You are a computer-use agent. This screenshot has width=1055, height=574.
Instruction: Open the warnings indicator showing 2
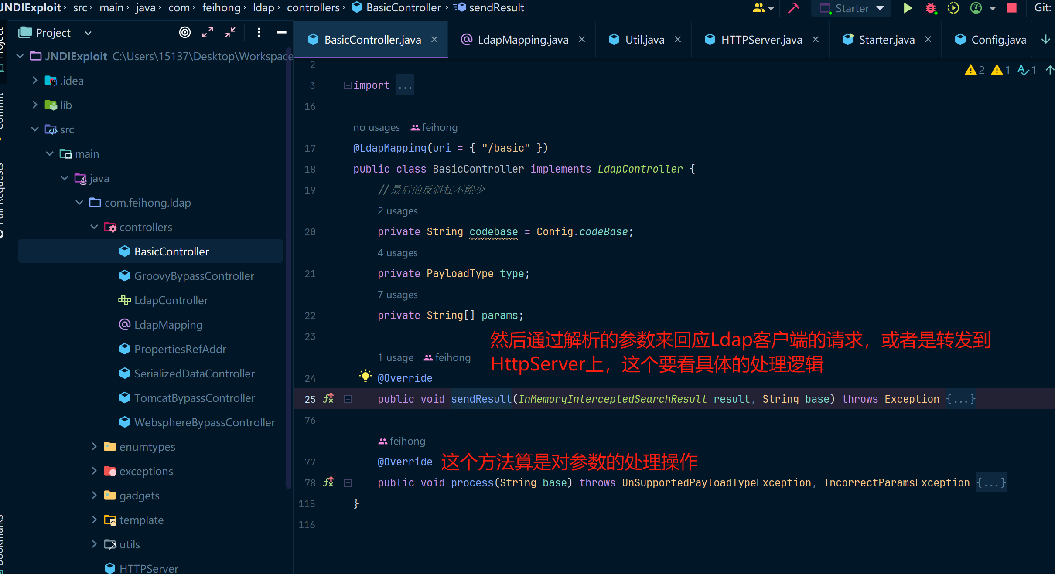pos(975,70)
